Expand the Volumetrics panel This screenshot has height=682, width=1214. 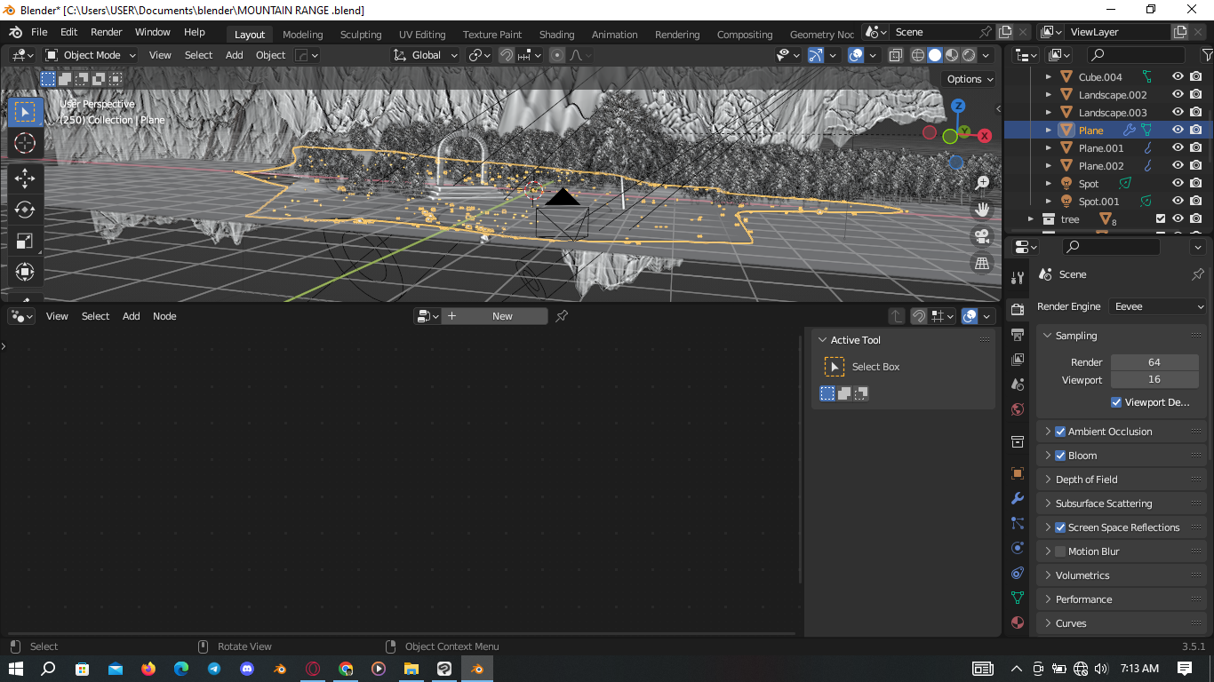click(x=1122, y=575)
